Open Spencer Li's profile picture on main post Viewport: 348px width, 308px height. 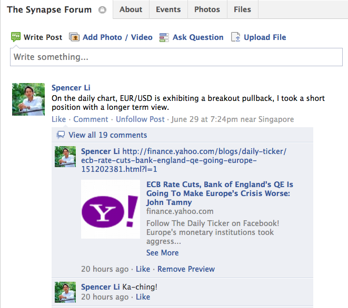click(28, 99)
